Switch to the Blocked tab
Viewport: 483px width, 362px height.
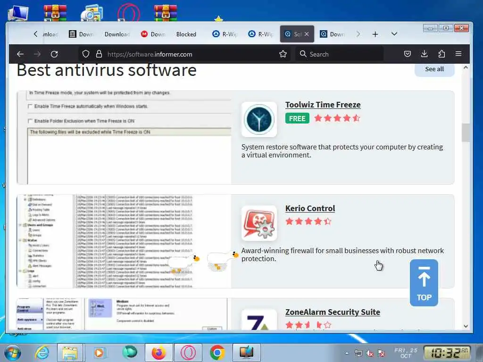click(x=186, y=34)
